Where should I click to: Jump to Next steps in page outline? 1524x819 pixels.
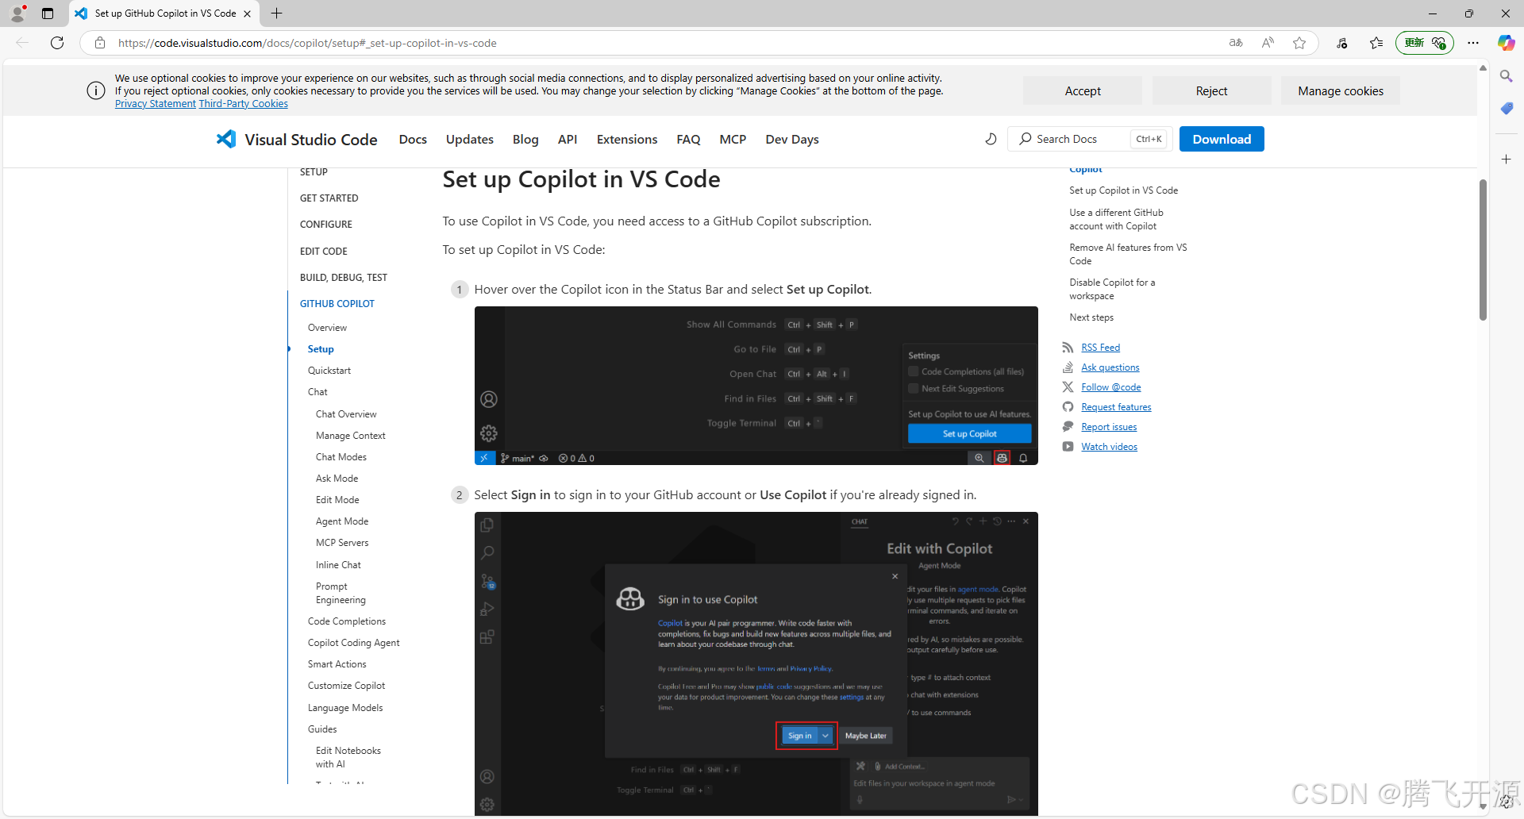click(x=1091, y=317)
